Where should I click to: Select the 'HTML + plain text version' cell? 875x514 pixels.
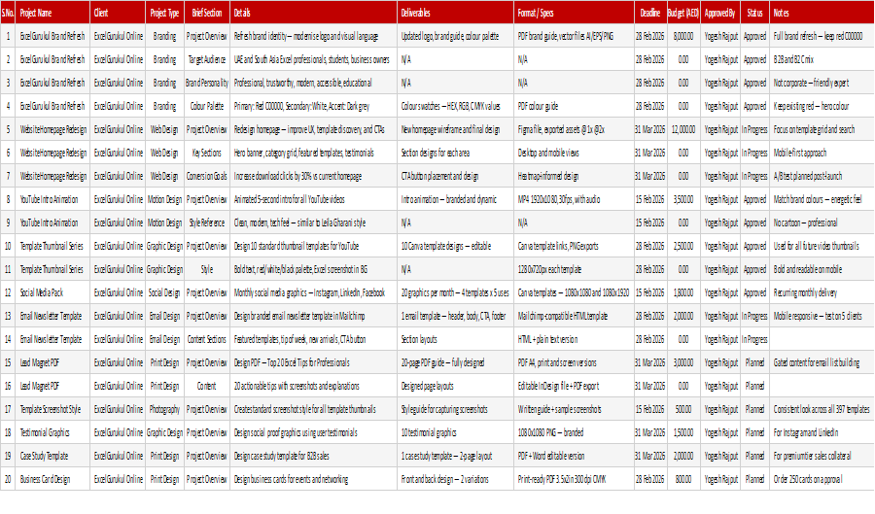(574, 339)
